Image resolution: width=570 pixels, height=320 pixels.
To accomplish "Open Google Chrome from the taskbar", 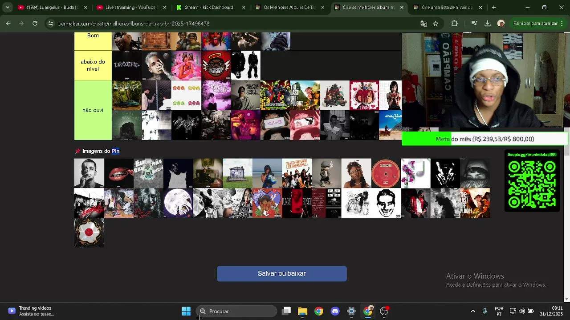I will (319, 311).
